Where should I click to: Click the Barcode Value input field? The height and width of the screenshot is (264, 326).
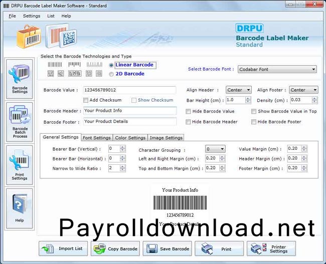pos(130,90)
